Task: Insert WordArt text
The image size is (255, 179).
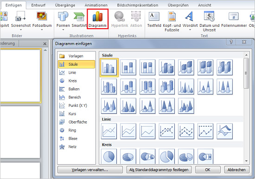Action: pyautogui.click(x=190, y=21)
